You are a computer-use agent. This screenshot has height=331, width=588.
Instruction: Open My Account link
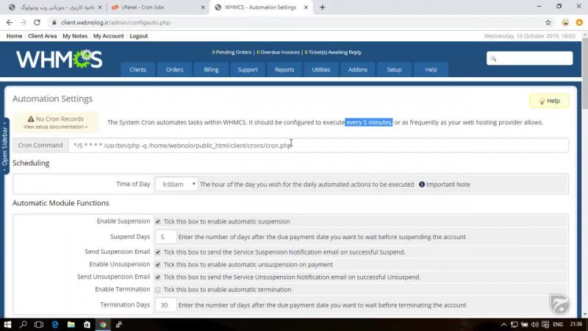(108, 36)
